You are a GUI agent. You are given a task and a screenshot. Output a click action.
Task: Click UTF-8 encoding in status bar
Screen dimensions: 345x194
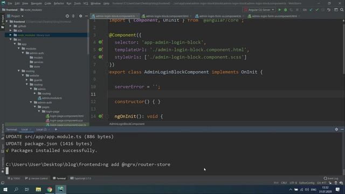coord(293,183)
